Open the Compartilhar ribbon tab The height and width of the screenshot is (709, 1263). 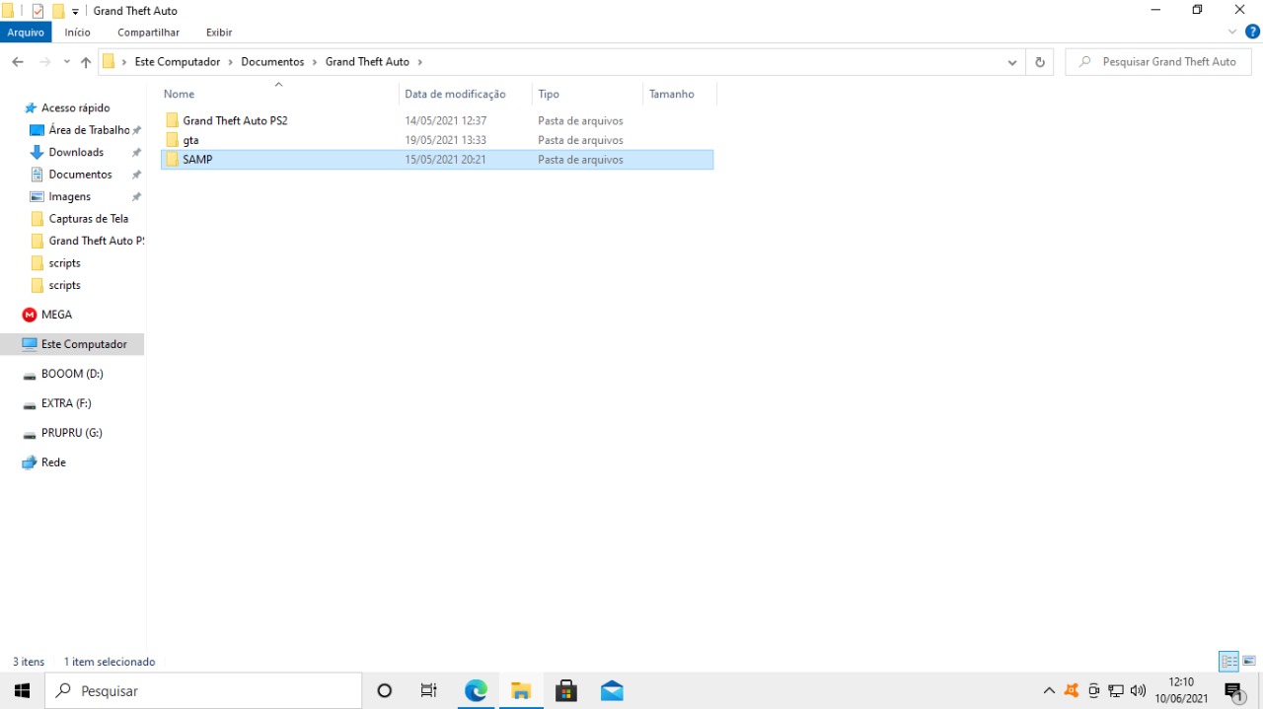point(148,33)
